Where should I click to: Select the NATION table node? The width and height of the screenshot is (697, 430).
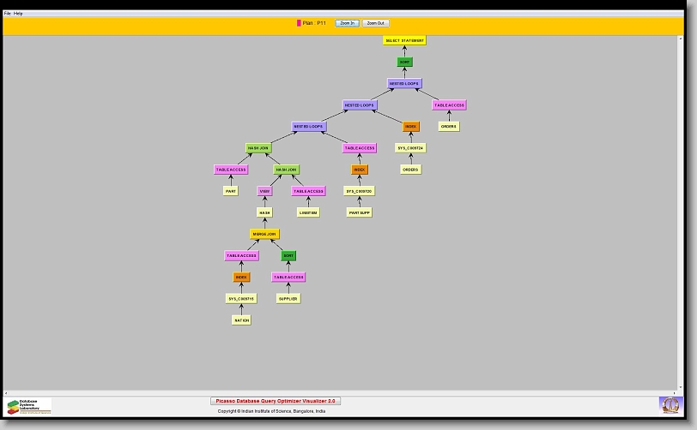click(x=241, y=320)
